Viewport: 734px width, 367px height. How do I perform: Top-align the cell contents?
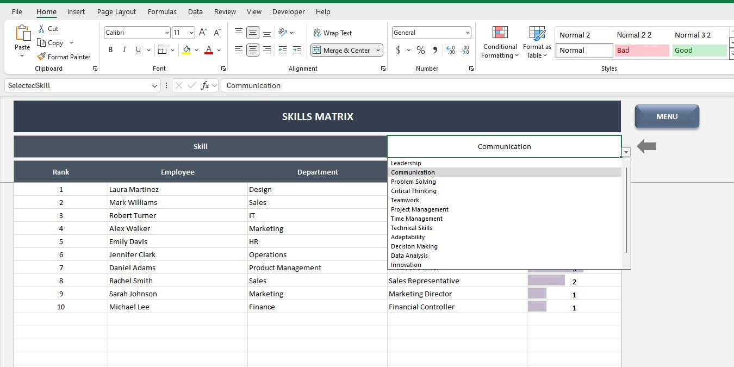pos(239,33)
